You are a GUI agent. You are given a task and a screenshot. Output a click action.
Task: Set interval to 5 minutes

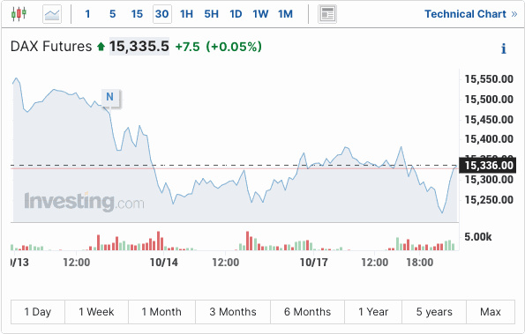113,14
